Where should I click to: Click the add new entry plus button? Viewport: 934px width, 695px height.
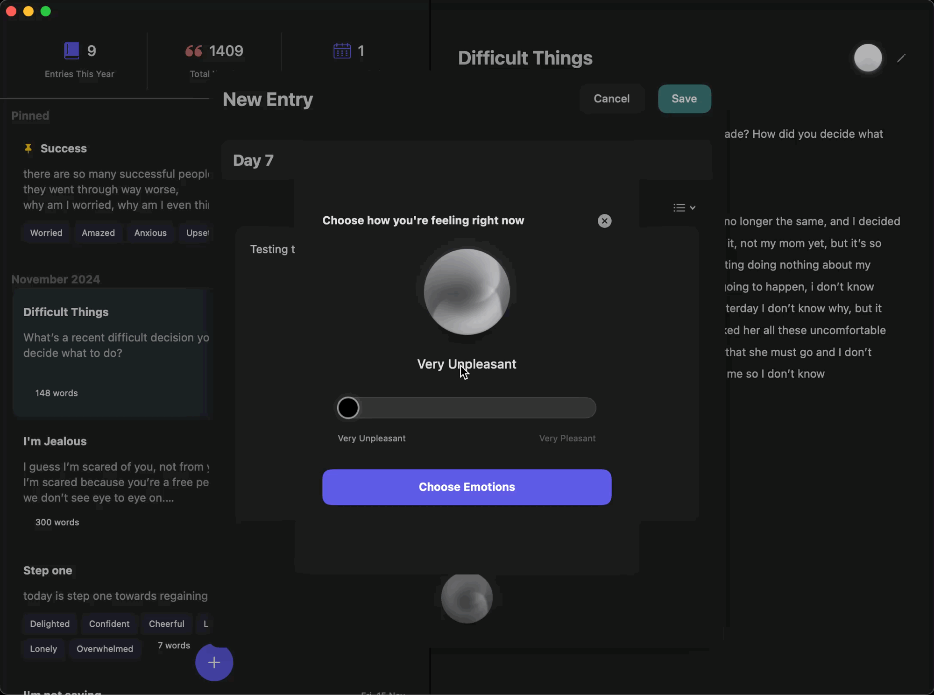[x=214, y=662]
